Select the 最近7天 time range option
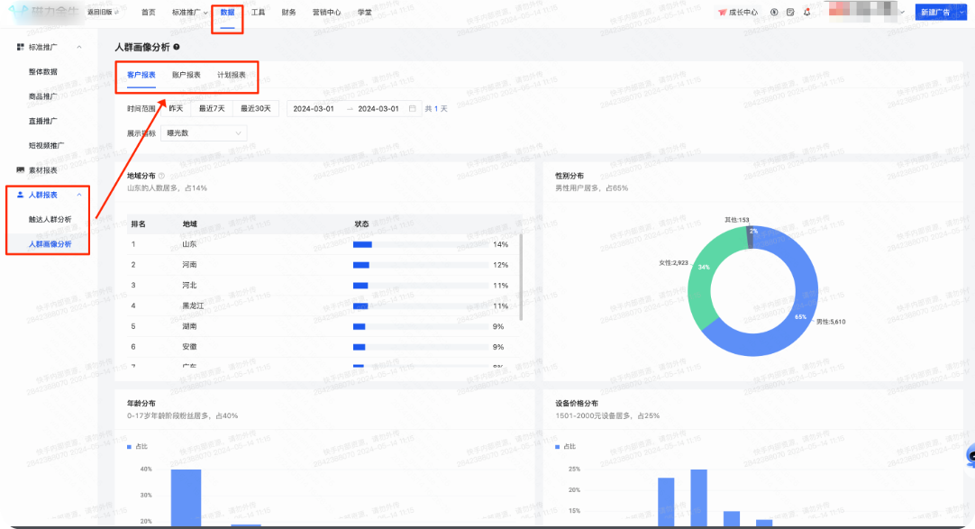The height and width of the screenshot is (529, 975). pos(211,108)
